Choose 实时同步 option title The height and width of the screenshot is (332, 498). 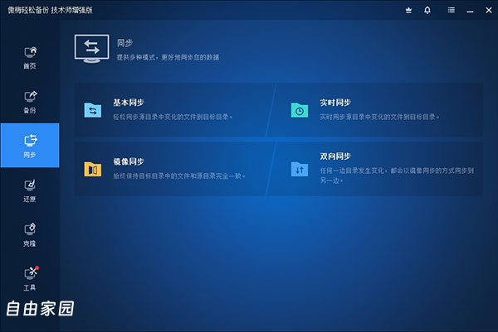pyautogui.click(x=335, y=103)
